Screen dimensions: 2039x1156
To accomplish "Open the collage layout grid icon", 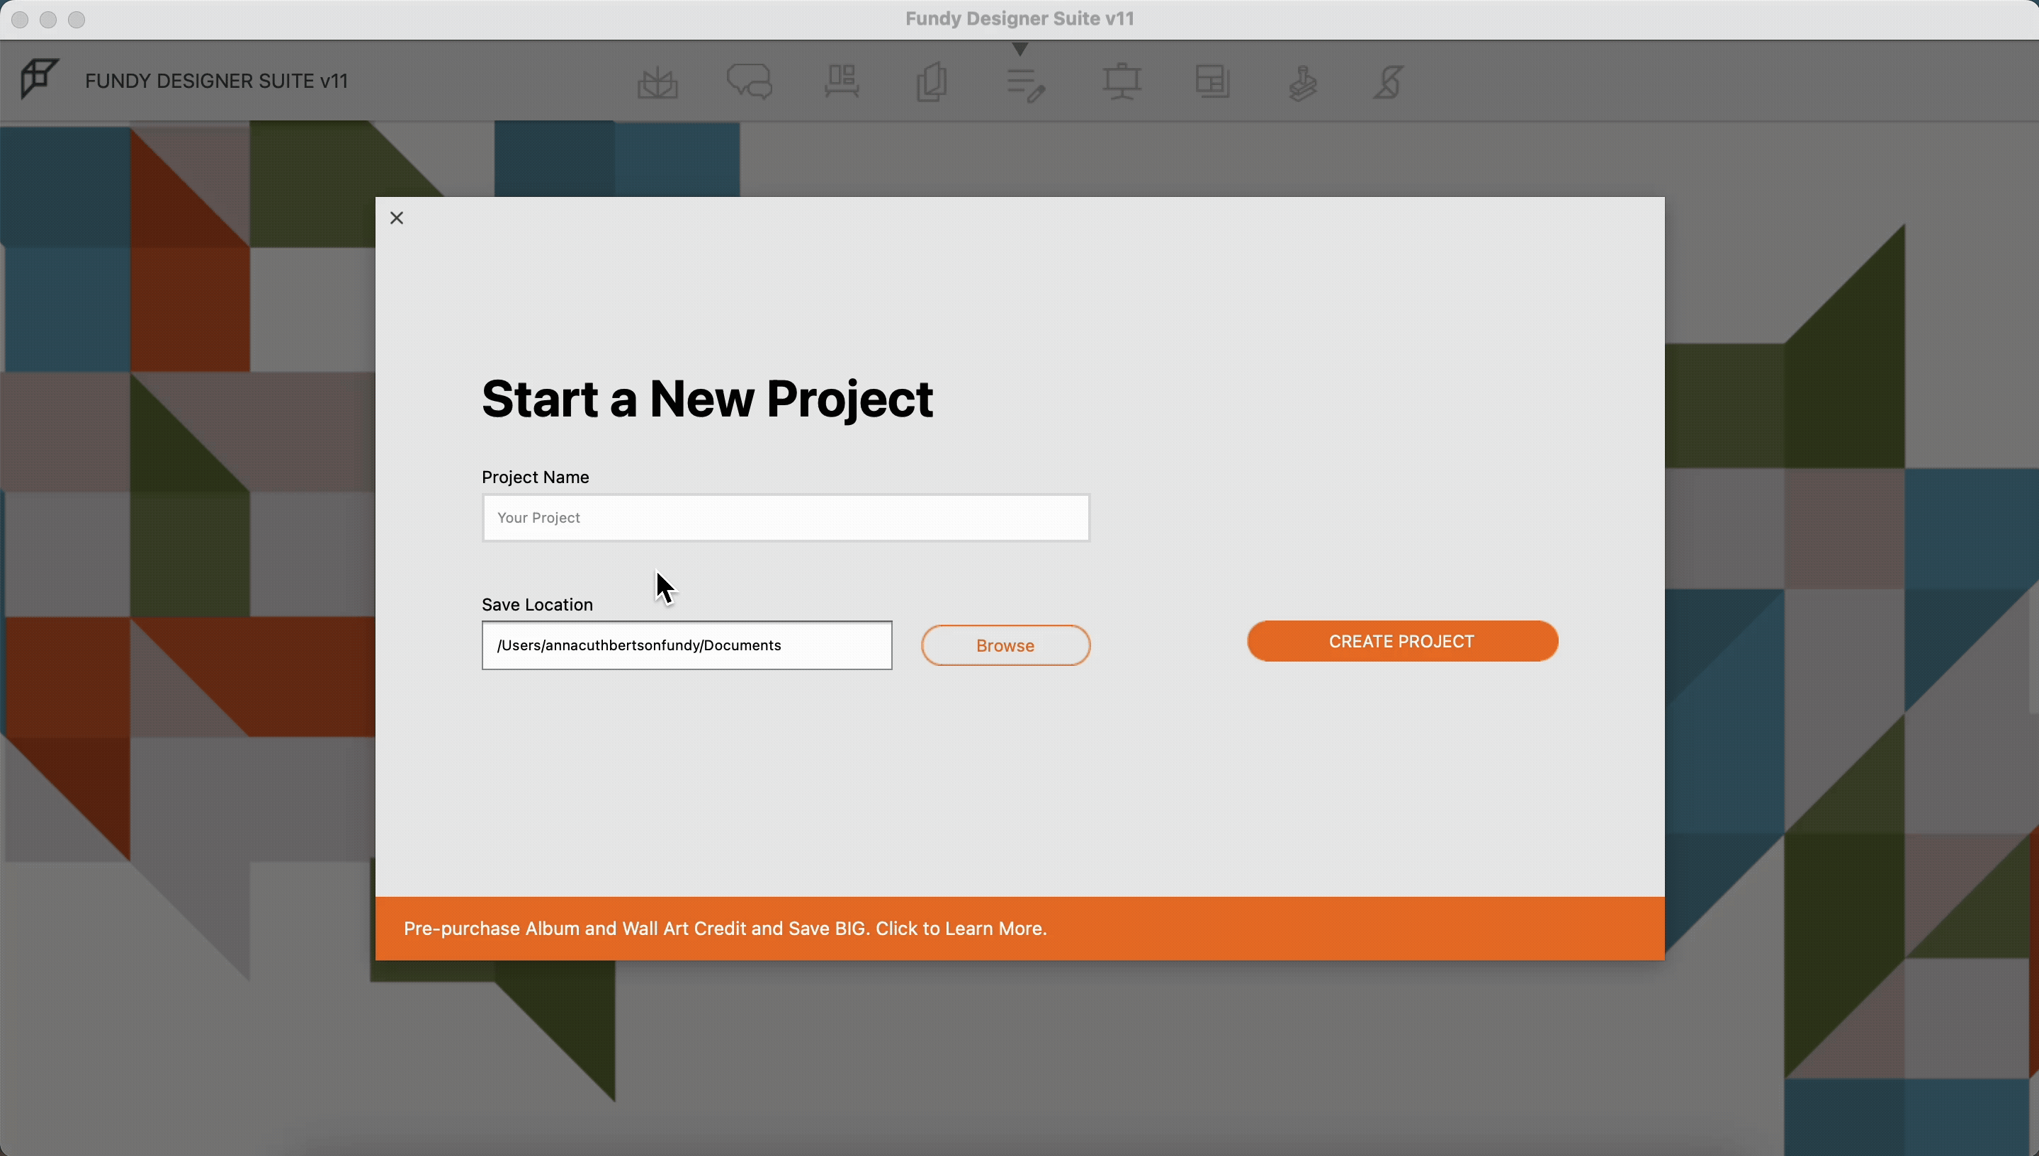I will [x=1212, y=81].
